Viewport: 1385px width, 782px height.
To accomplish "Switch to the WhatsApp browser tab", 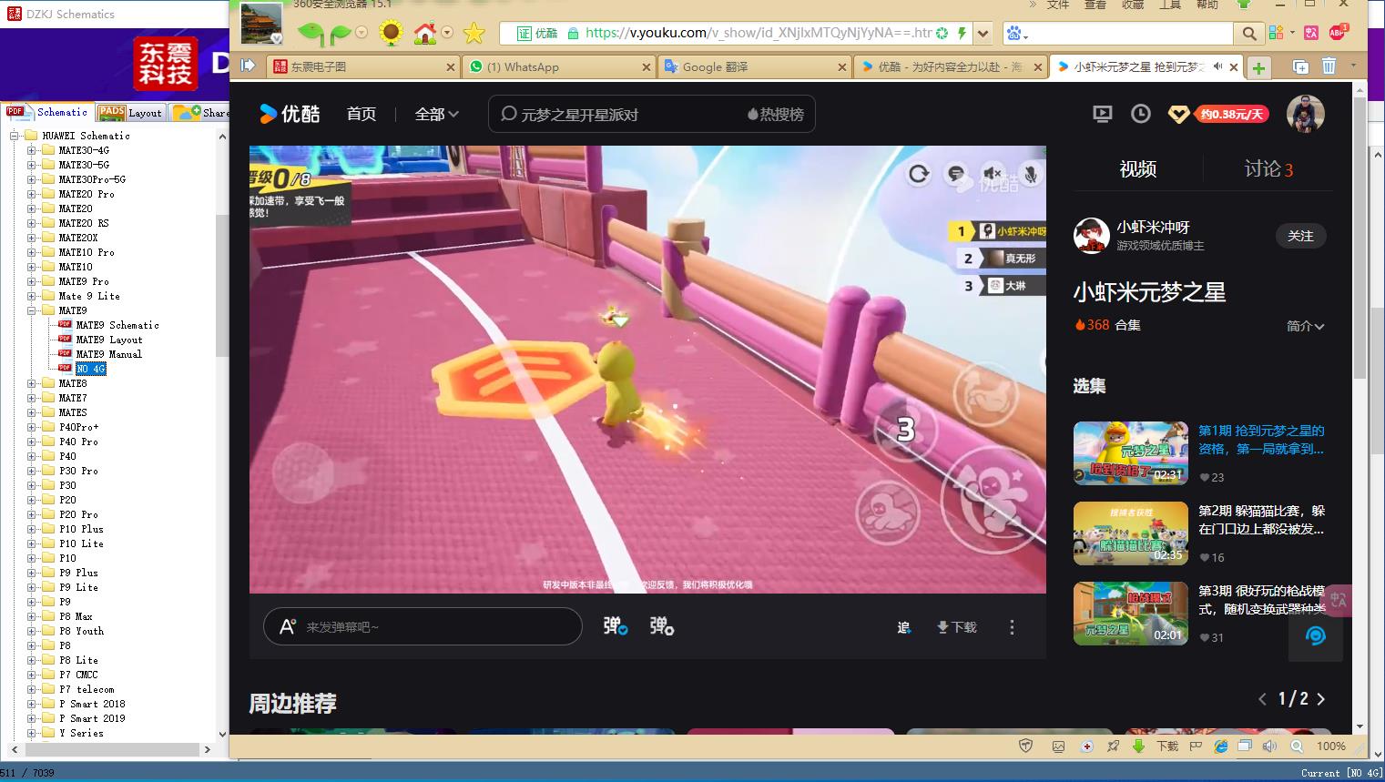I will (558, 66).
